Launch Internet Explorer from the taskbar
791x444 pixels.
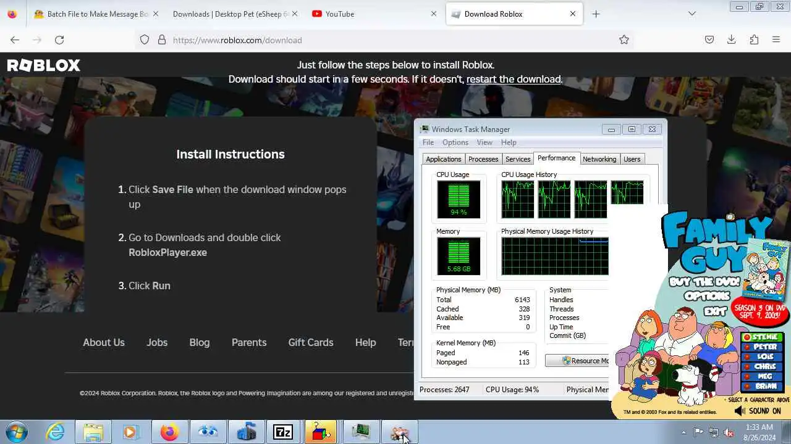pyautogui.click(x=56, y=432)
